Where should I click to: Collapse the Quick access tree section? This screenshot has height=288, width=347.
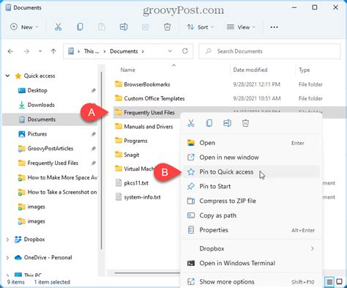coord(8,75)
